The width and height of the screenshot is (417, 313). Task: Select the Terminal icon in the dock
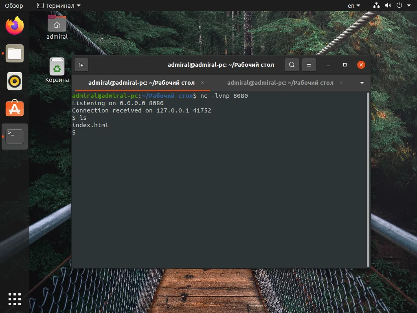pos(15,137)
